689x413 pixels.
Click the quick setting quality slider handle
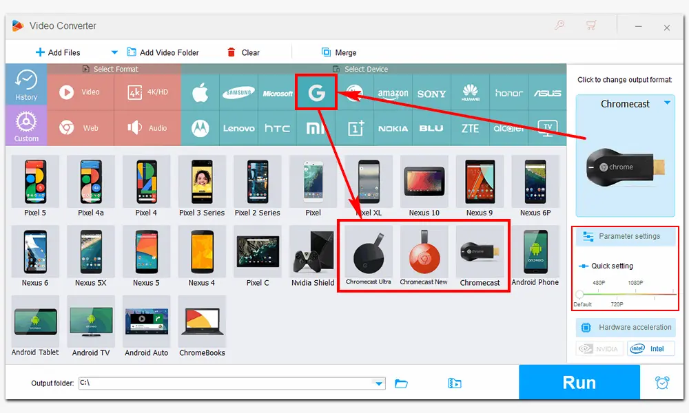pos(579,295)
